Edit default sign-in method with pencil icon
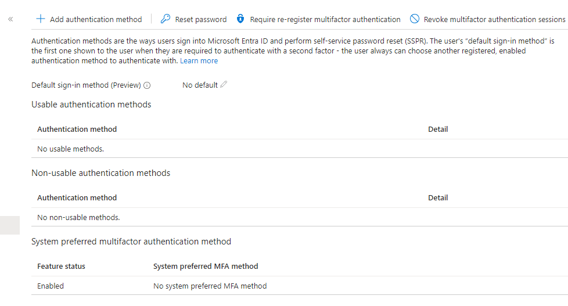568x306 pixels. (224, 84)
